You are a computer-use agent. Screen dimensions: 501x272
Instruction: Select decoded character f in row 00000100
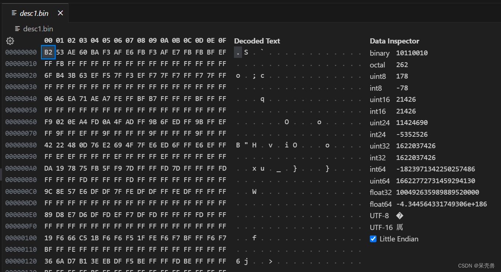254,238
